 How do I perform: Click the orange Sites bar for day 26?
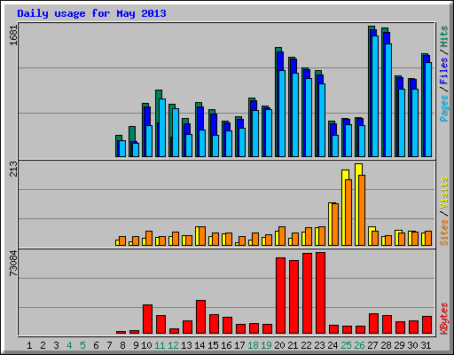click(x=362, y=210)
